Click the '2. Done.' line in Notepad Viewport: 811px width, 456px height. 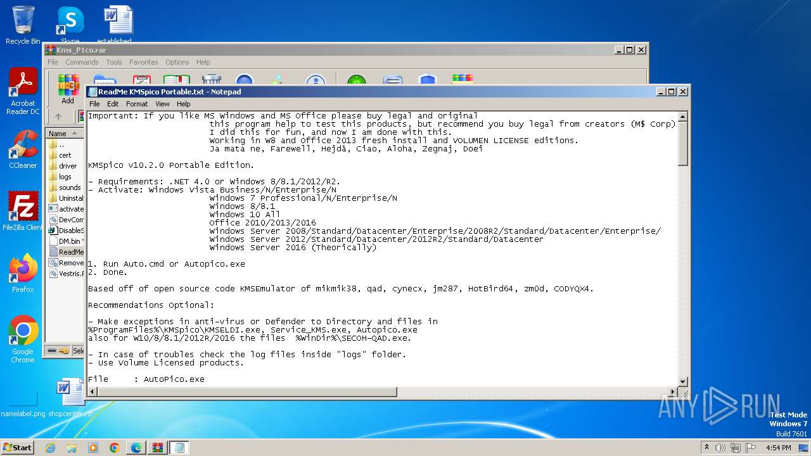point(107,272)
